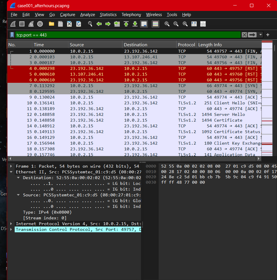Jump to last packet with the down arrow icon

[x=135, y=24]
